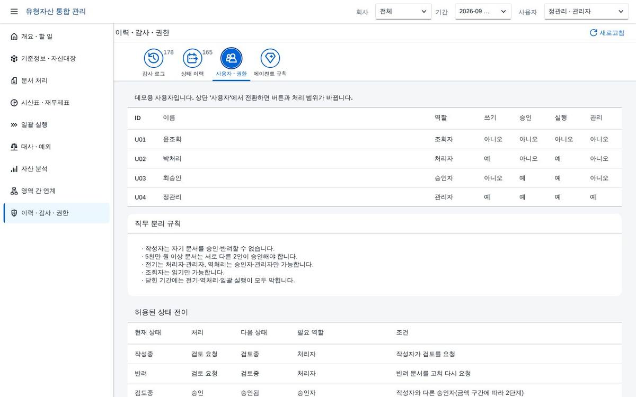Select the 감사 로그 history clock icon
Viewport: 636px width, 397px height.
point(154,58)
